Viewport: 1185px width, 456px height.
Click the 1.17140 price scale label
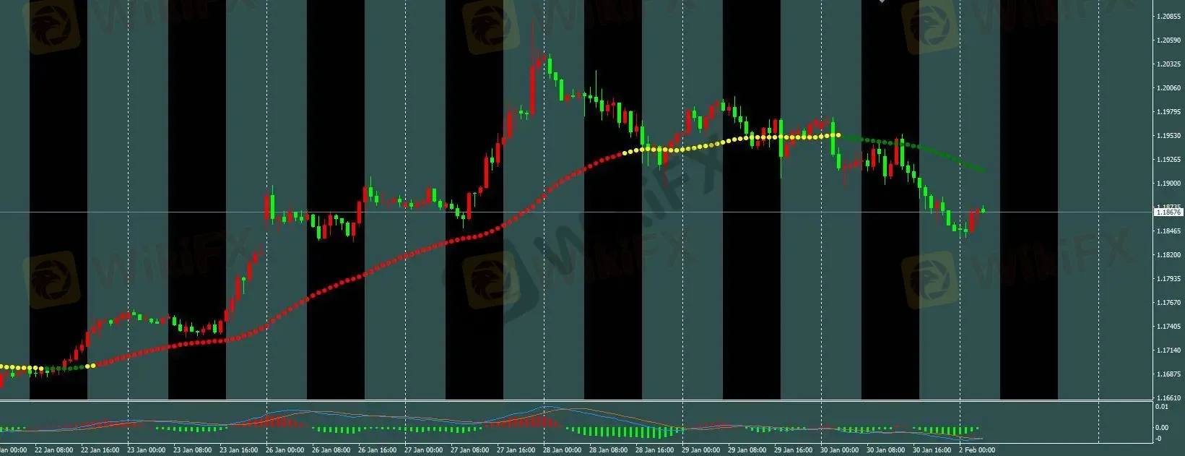pos(1168,350)
